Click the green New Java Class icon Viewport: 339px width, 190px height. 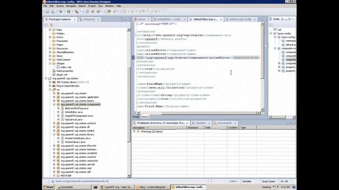click(x=99, y=12)
